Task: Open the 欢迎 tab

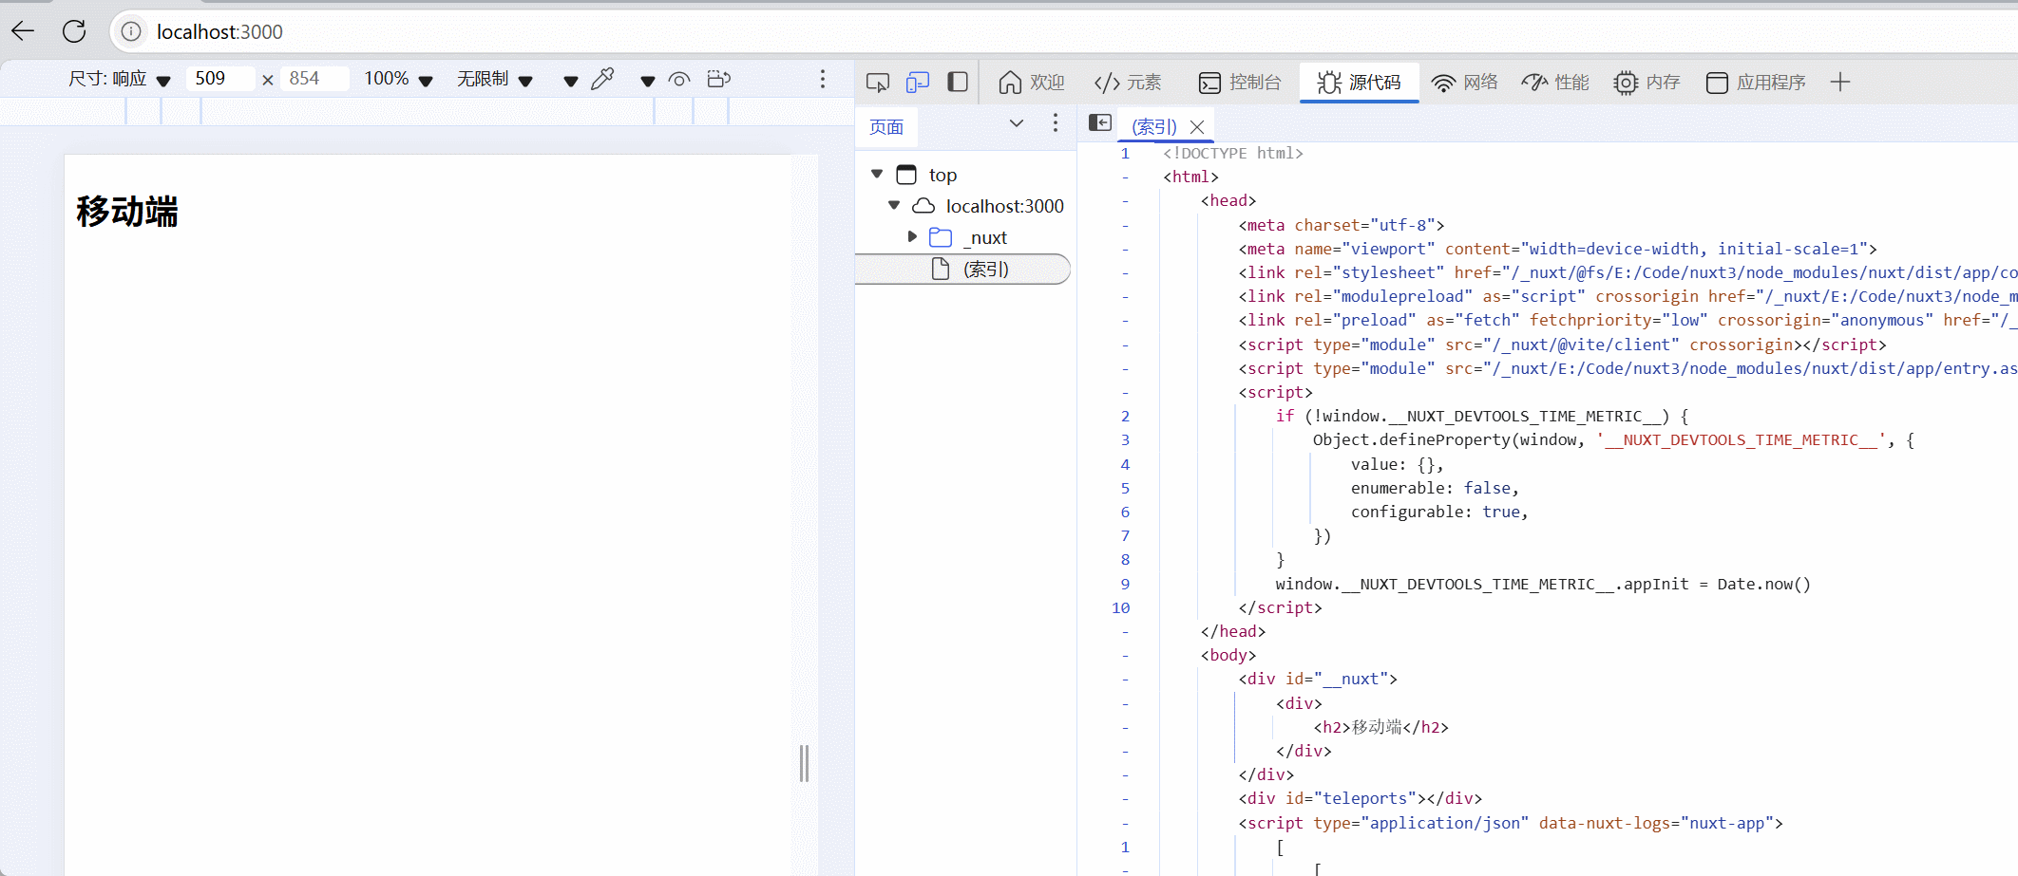Action: click(x=1031, y=83)
